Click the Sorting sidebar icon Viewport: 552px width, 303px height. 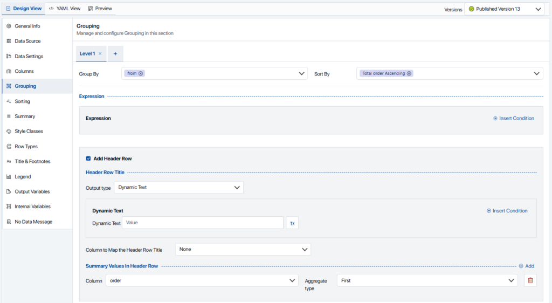(9, 101)
